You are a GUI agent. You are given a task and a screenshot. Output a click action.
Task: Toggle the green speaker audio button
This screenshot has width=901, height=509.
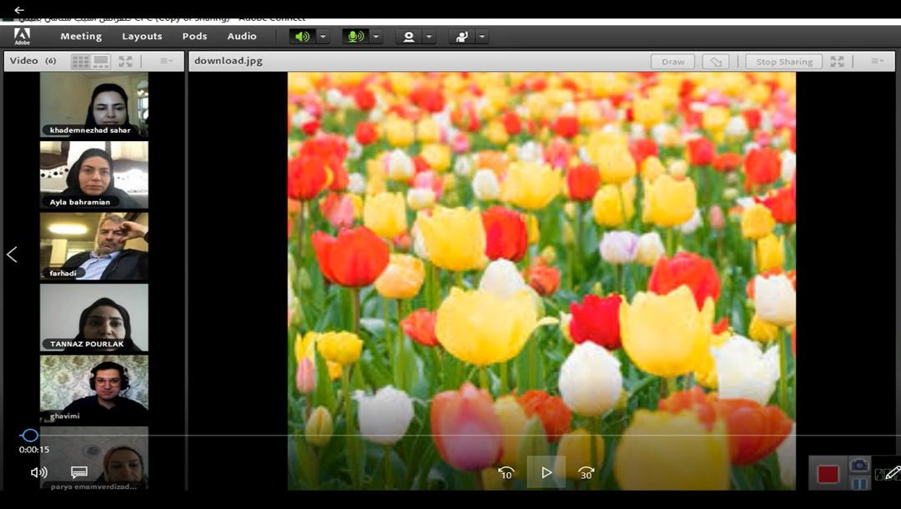(x=302, y=37)
